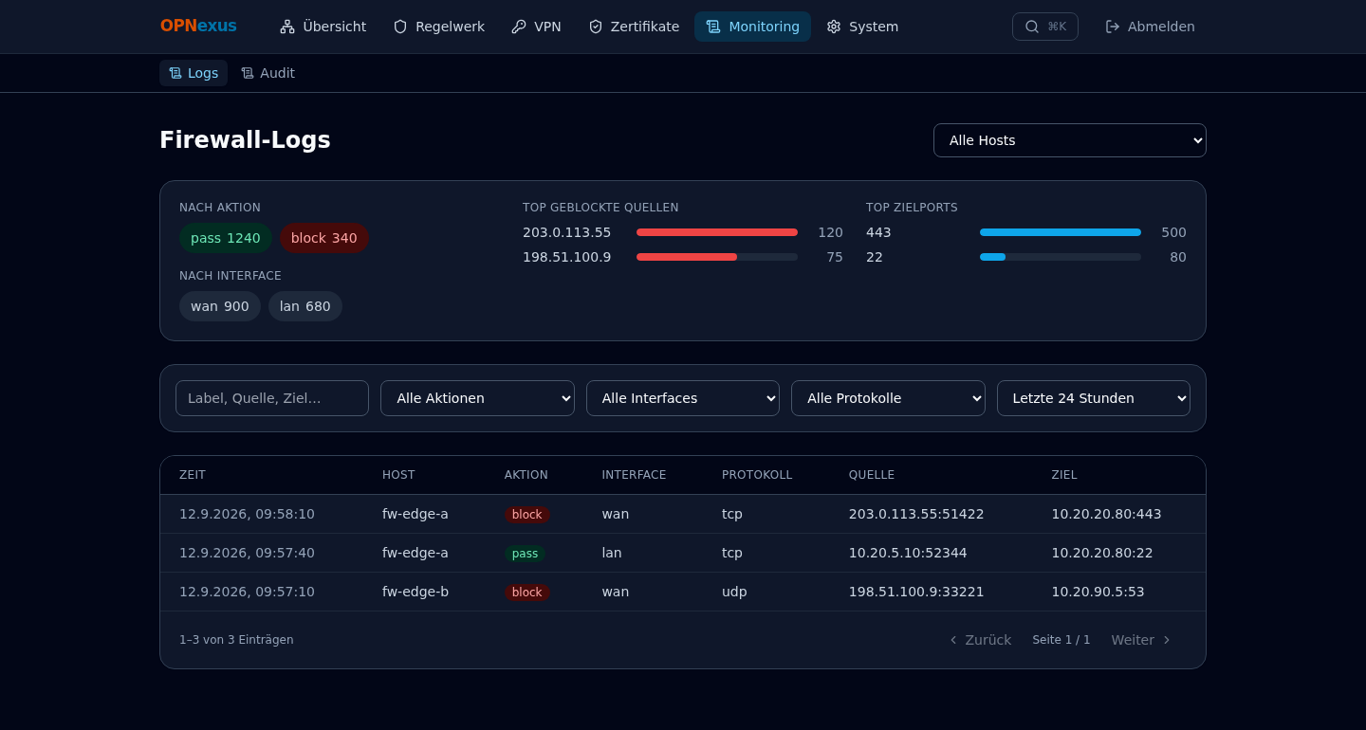Open the Alle Protokolle dropdown
1366x730 pixels.
888,398
